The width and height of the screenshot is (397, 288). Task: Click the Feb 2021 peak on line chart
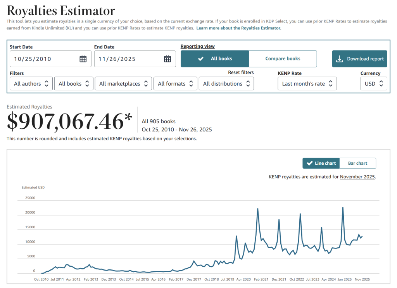point(258,209)
